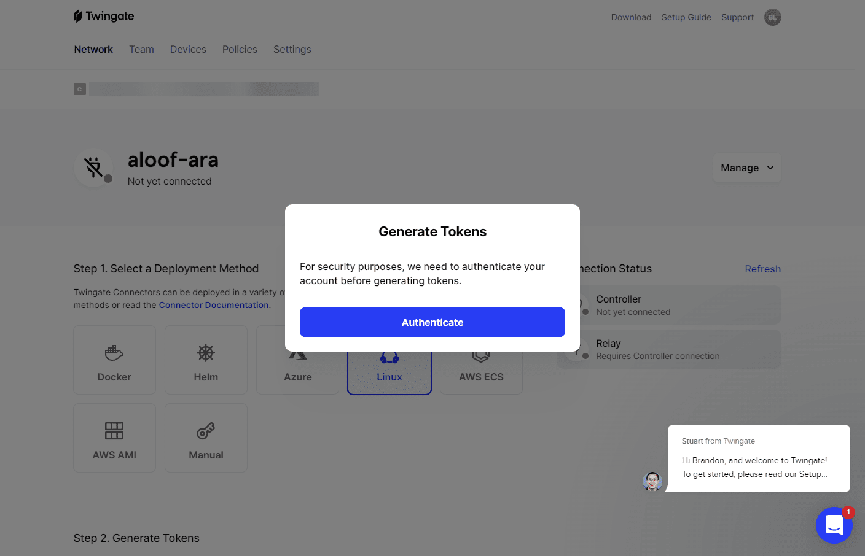The image size is (865, 556).
Task: Open the Network tab
Action: click(93, 49)
